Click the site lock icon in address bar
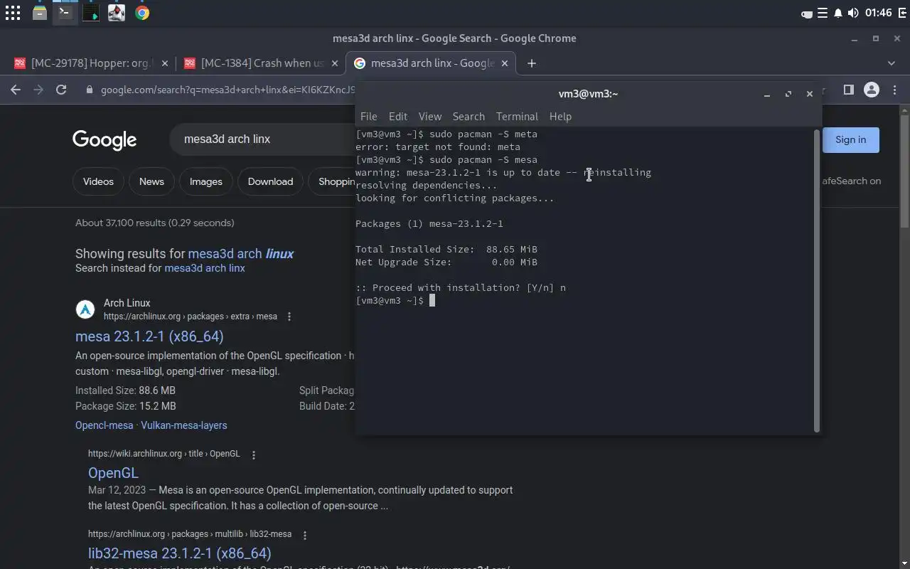910x569 pixels. [89, 90]
